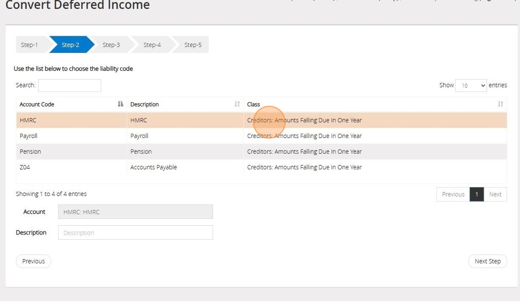The width and height of the screenshot is (520, 301).
Task: Select the Payroll account code cell
Action: 71,136
